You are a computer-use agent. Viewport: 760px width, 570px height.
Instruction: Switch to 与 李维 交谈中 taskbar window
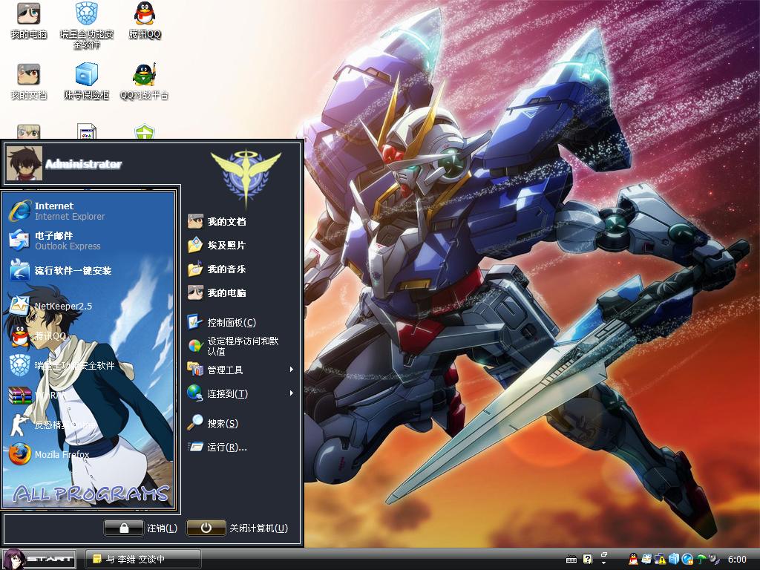tap(143, 560)
